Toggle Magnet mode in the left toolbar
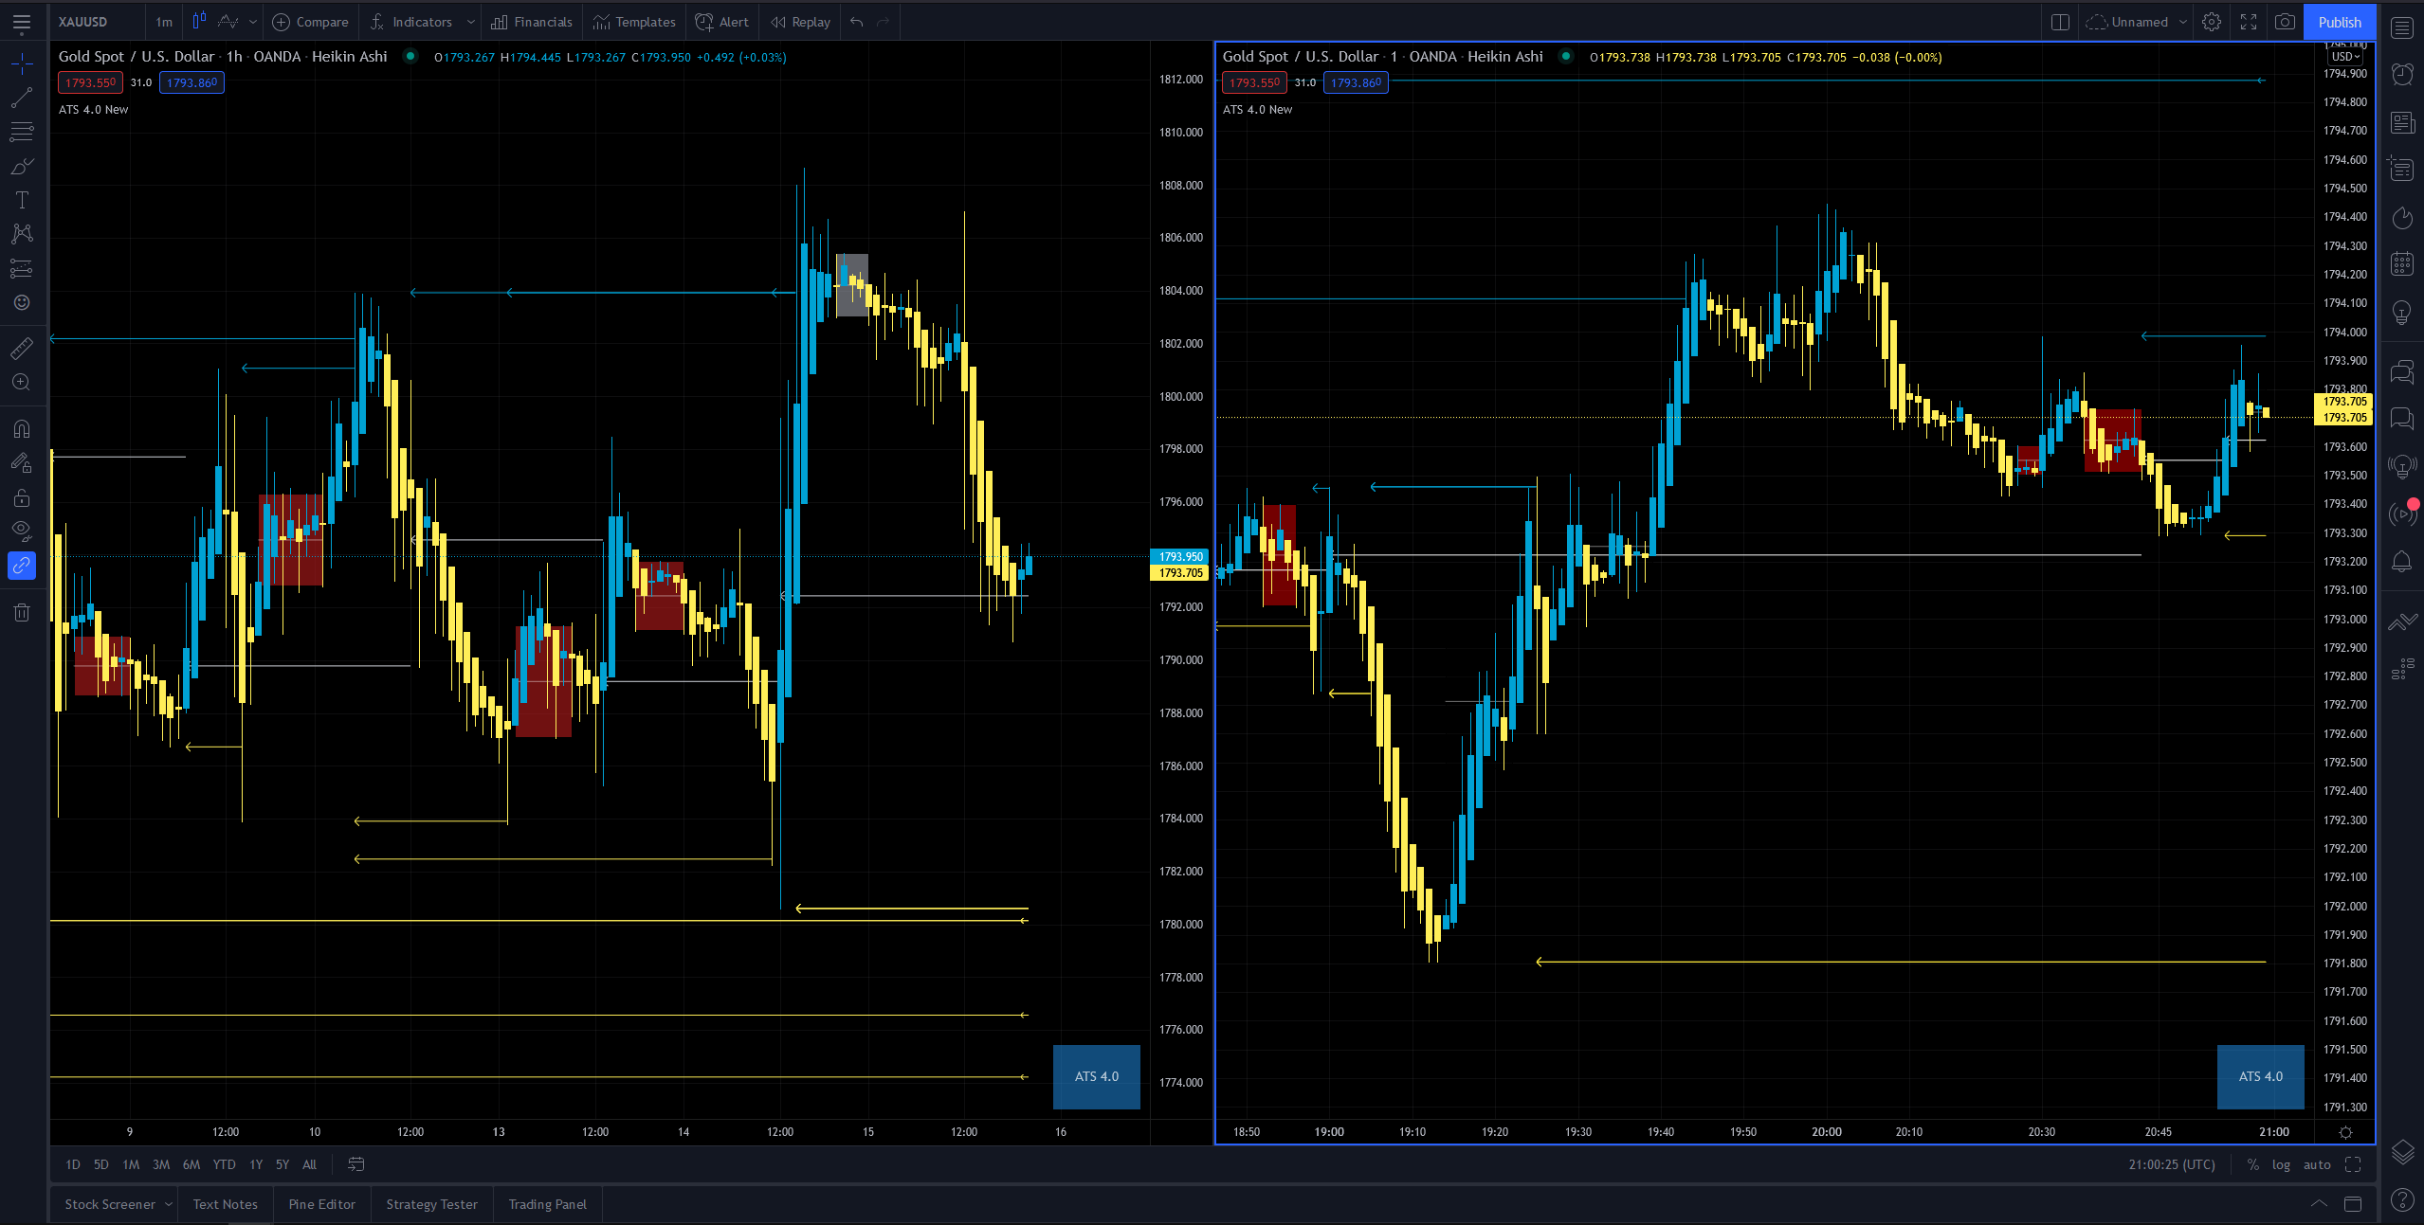2424x1225 pixels. point(21,429)
